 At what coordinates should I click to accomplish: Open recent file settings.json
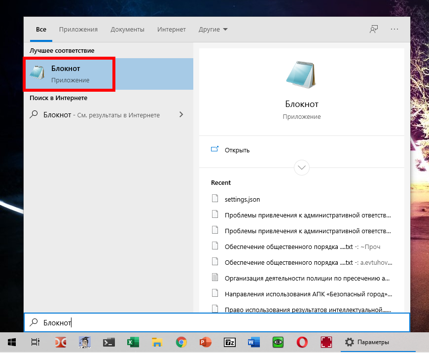(242, 199)
